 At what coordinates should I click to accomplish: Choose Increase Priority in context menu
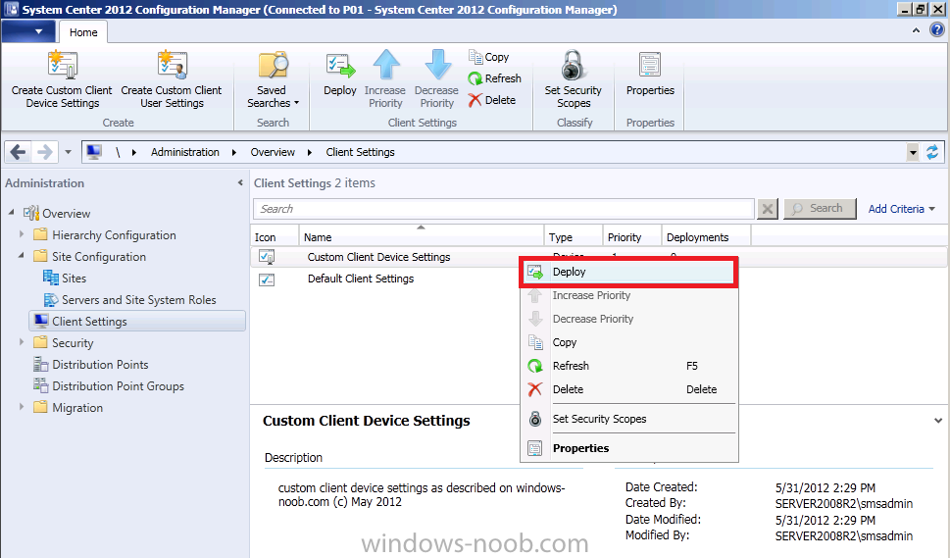[628, 295]
